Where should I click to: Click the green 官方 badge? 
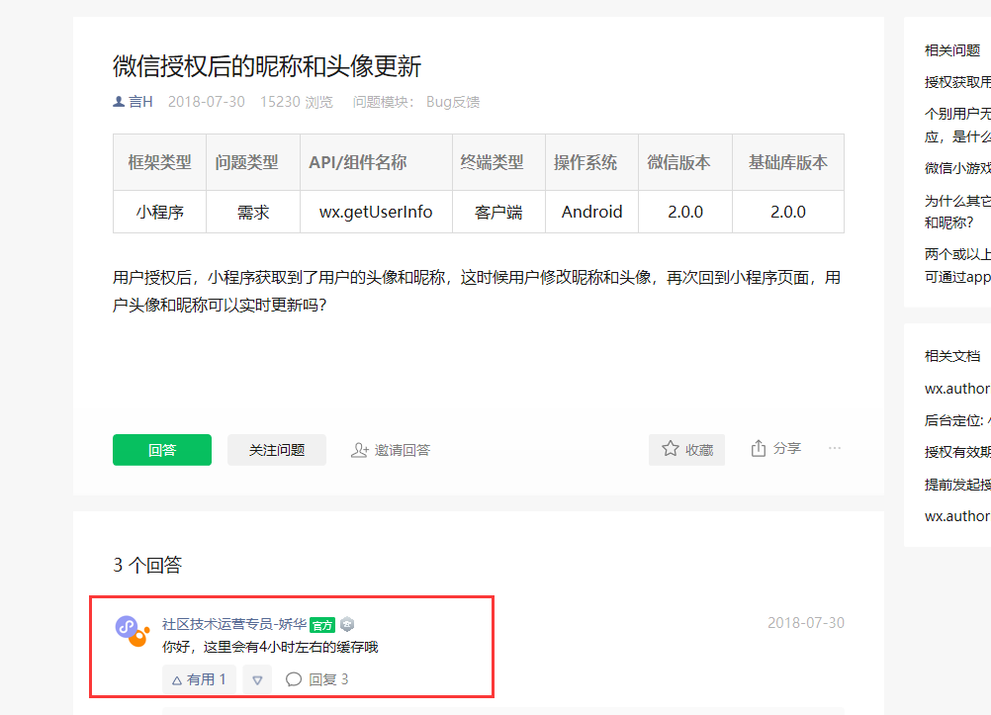click(322, 625)
